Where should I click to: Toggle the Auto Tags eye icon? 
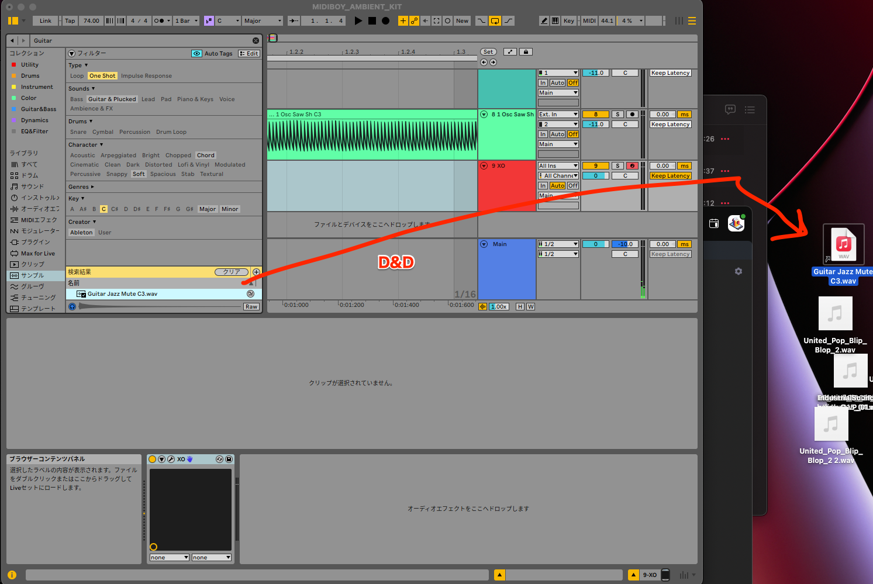click(x=197, y=54)
